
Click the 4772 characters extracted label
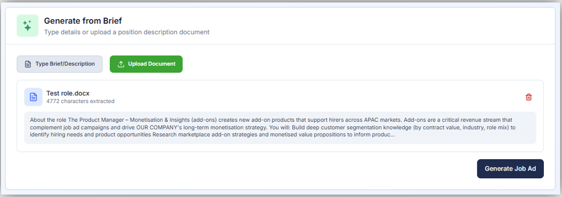80,101
